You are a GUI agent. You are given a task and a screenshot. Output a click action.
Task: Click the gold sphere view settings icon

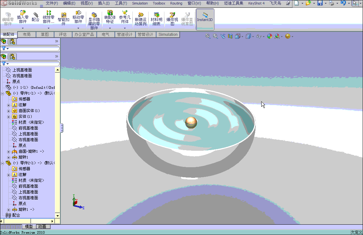(287, 36)
